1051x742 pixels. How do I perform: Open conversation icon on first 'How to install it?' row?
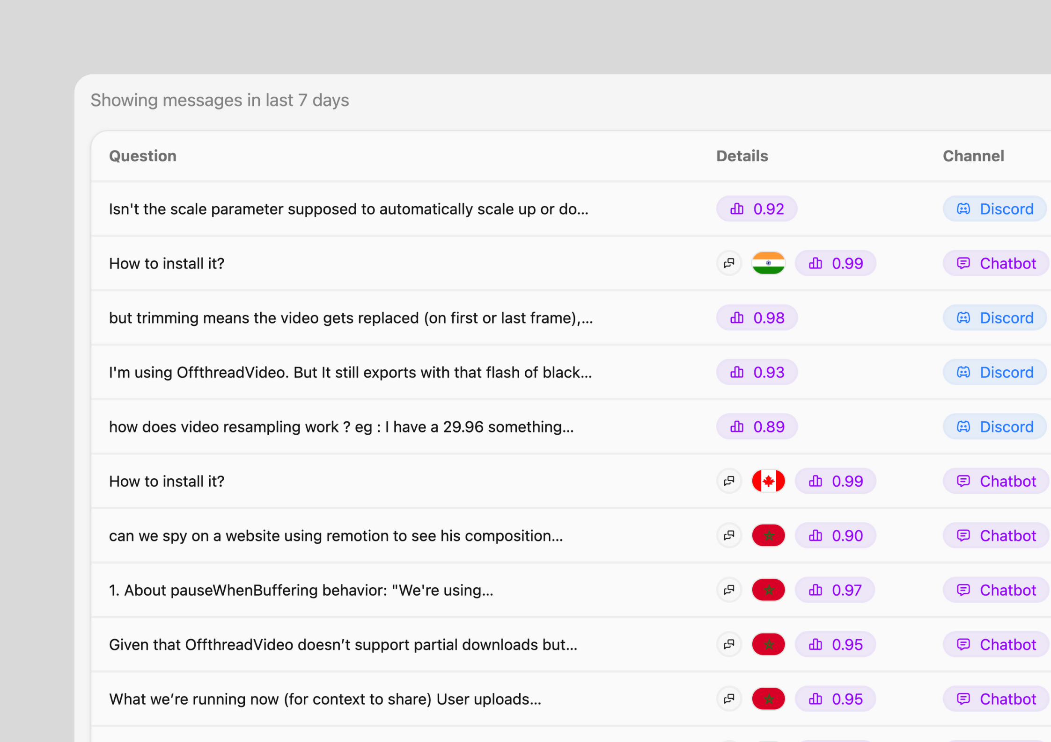click(729, 263)
